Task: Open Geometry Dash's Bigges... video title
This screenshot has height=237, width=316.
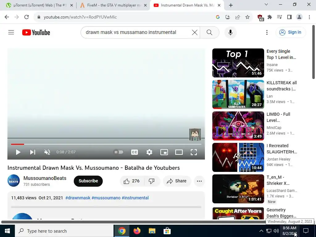Action: click(x=281, y=213)
